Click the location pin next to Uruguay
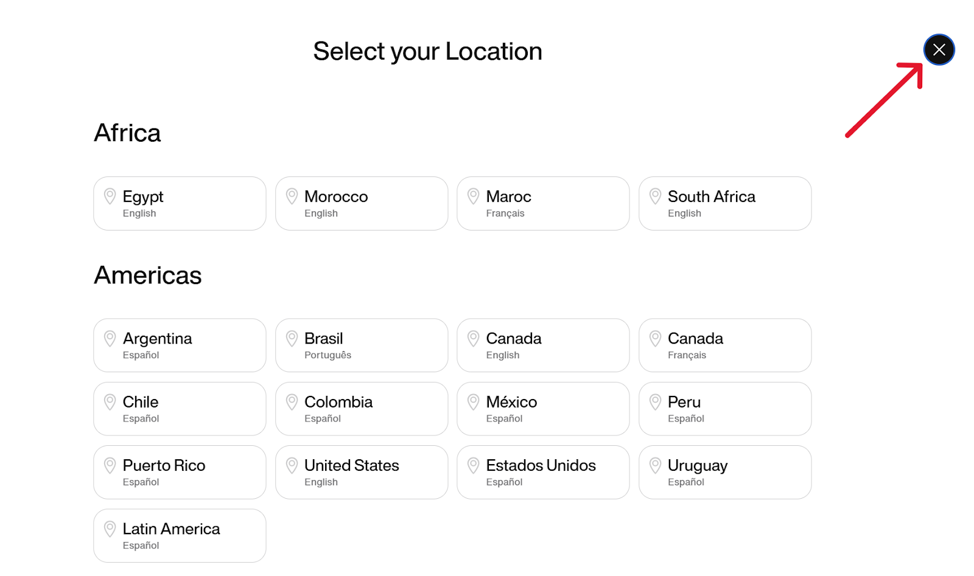This screenshot has width=974, height=576. point(656,465)
